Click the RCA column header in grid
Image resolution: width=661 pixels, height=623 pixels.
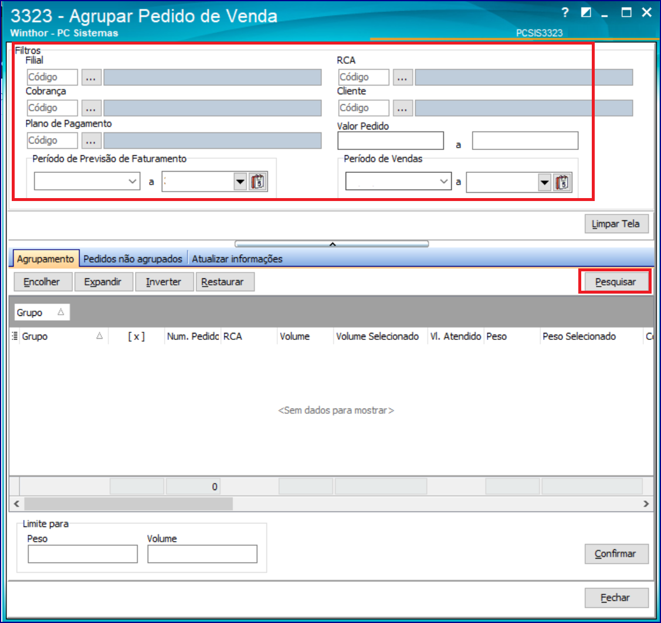[249, 336]
